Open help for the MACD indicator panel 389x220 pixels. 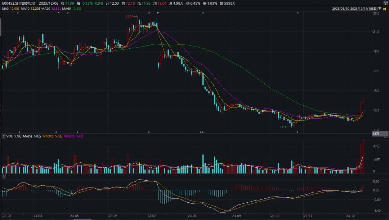(x=4, y=177)
